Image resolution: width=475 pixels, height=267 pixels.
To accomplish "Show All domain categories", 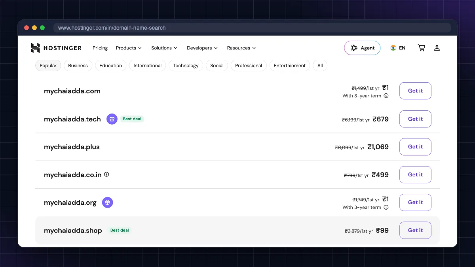I will [320, 66].
